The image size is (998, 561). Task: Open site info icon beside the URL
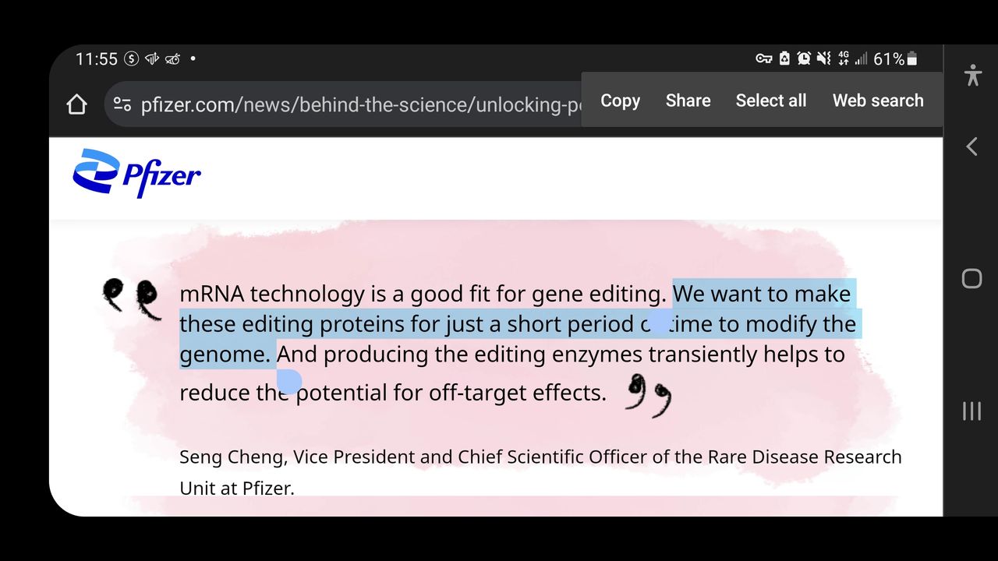coord(122,104)
